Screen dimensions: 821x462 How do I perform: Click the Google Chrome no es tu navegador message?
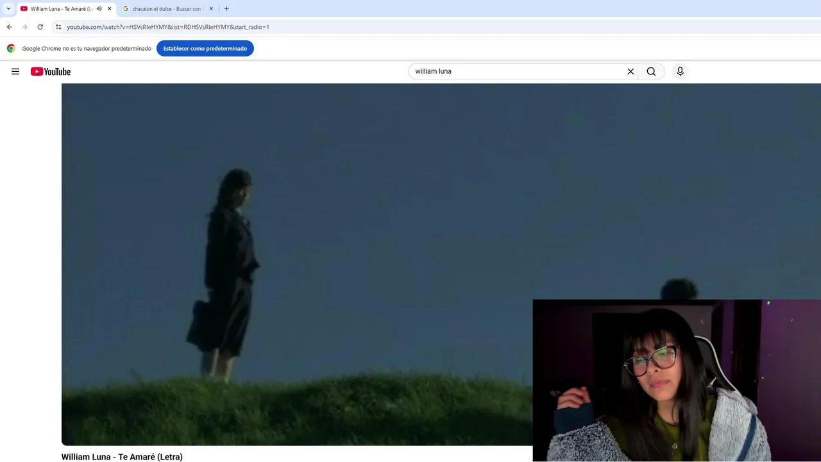click(x=87, y=49)
